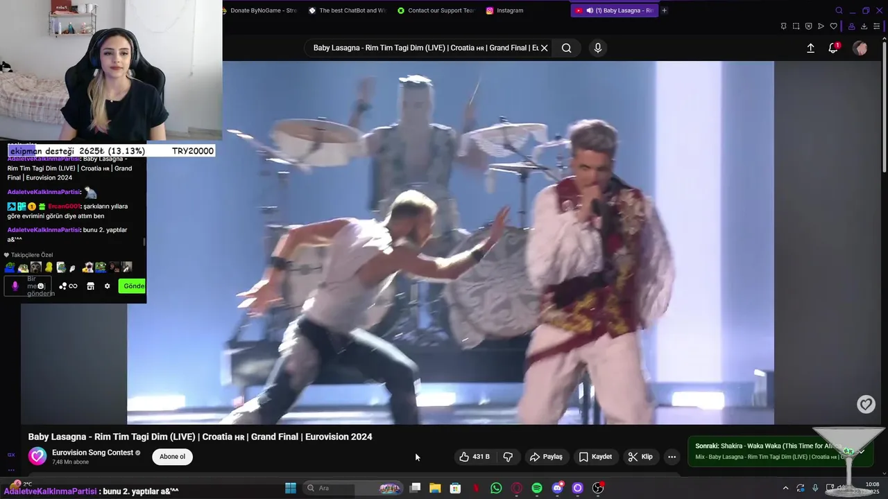Send chat message with Gönder button

132,286
